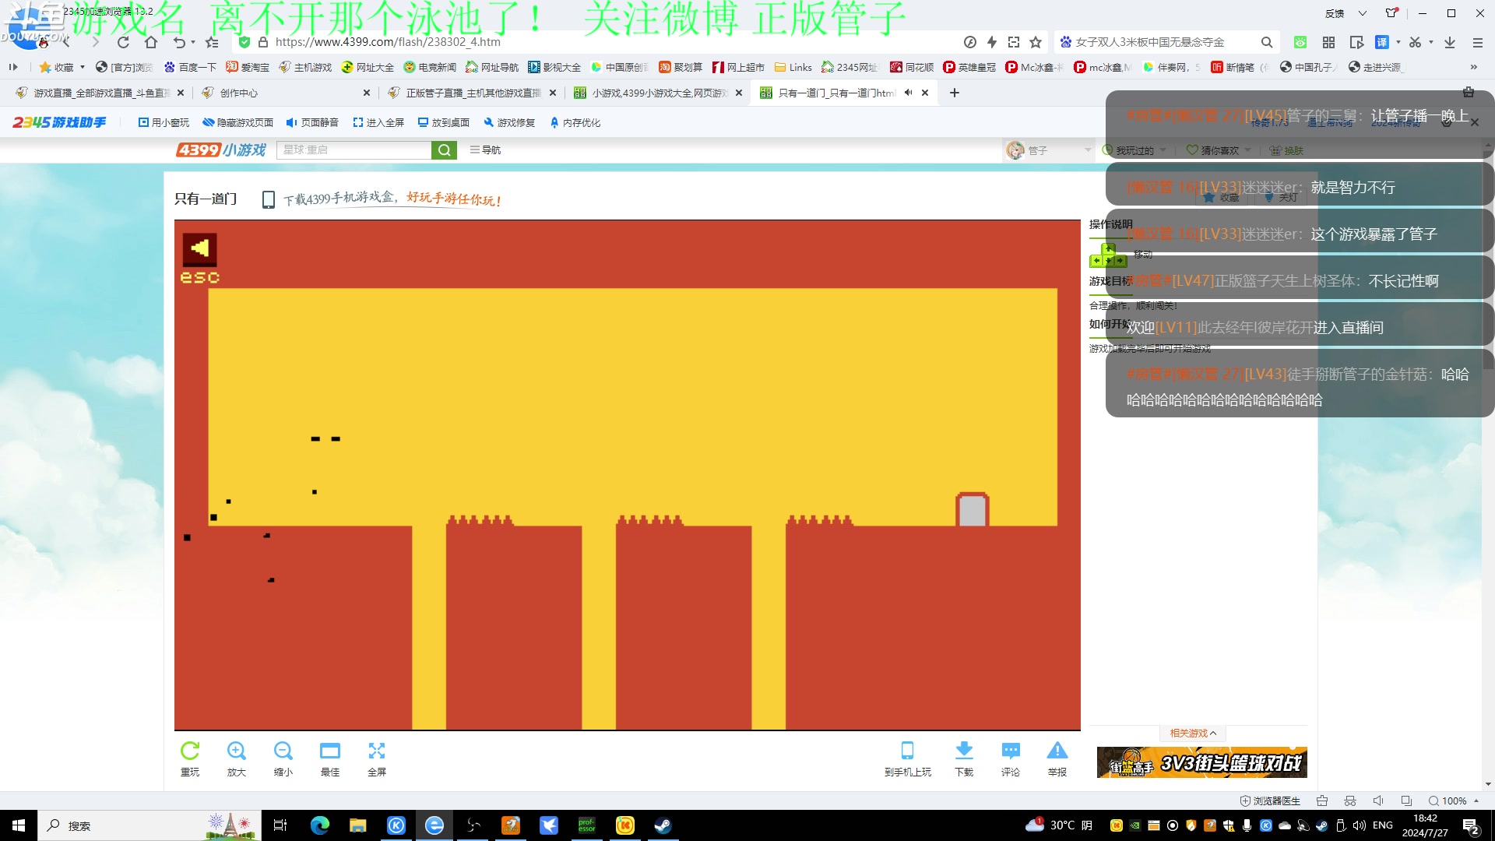The height and width of the screenshot is (841, 1495).
Task: Open Windows Start menu
Action: [19, 825]
